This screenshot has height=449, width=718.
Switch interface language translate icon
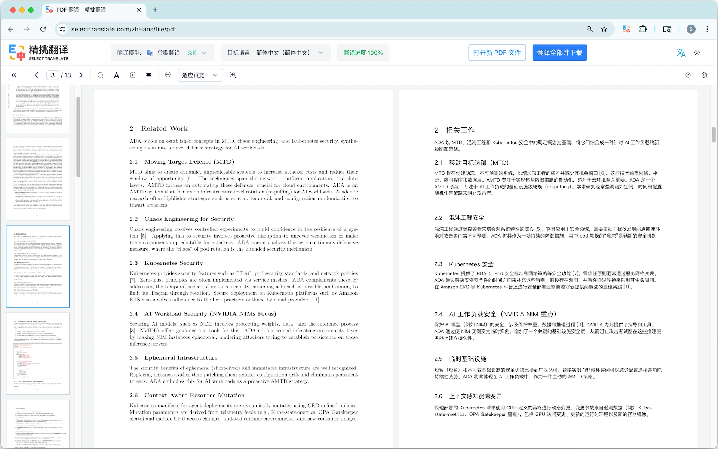coord(681,53)
